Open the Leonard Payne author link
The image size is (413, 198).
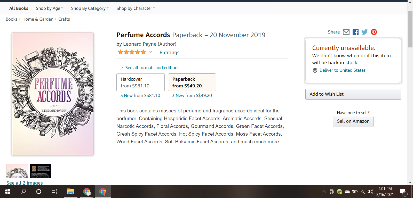[140, 44]
